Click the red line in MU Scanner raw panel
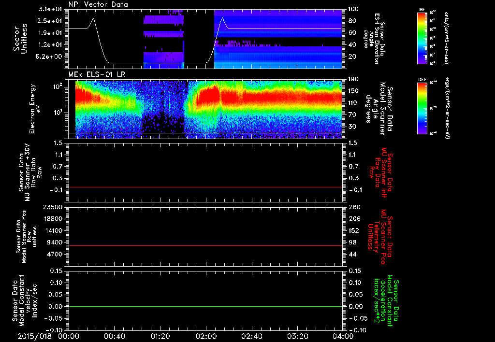The height and width of the screenshot is (342, 495). 205,187
